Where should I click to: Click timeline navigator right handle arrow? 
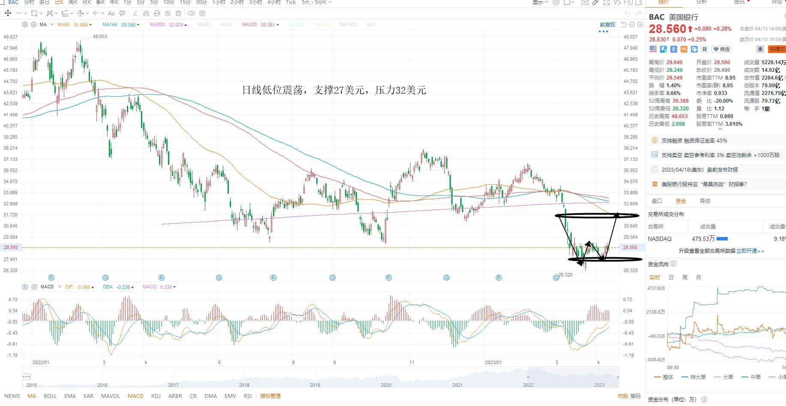618,377
